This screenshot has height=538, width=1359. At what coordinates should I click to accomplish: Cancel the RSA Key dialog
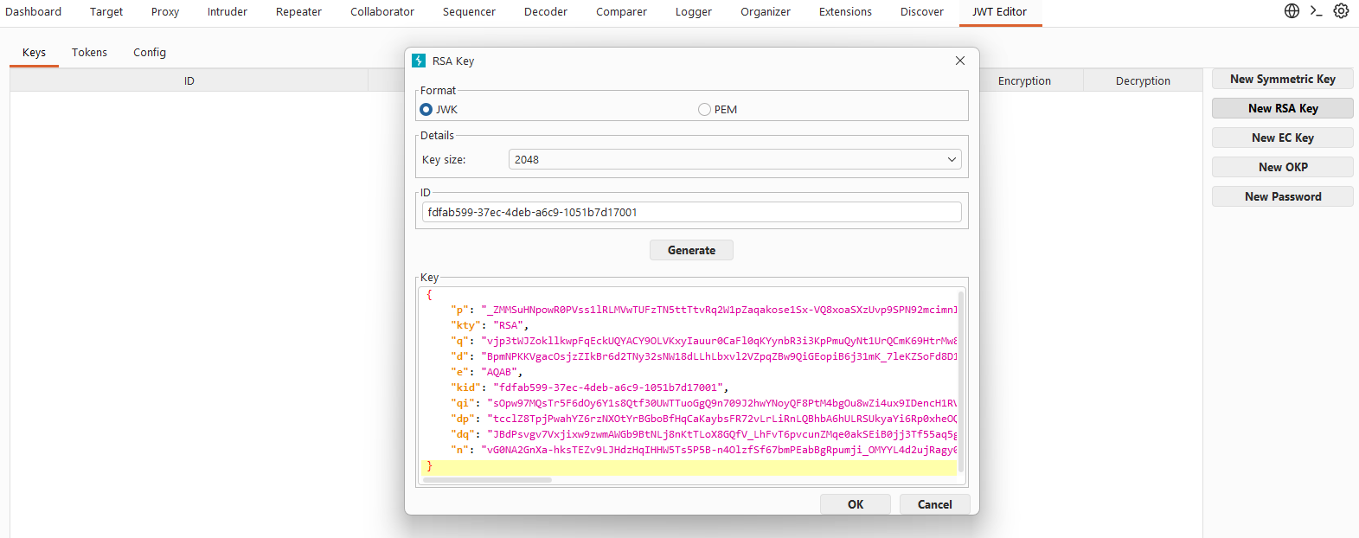point(935,504)
